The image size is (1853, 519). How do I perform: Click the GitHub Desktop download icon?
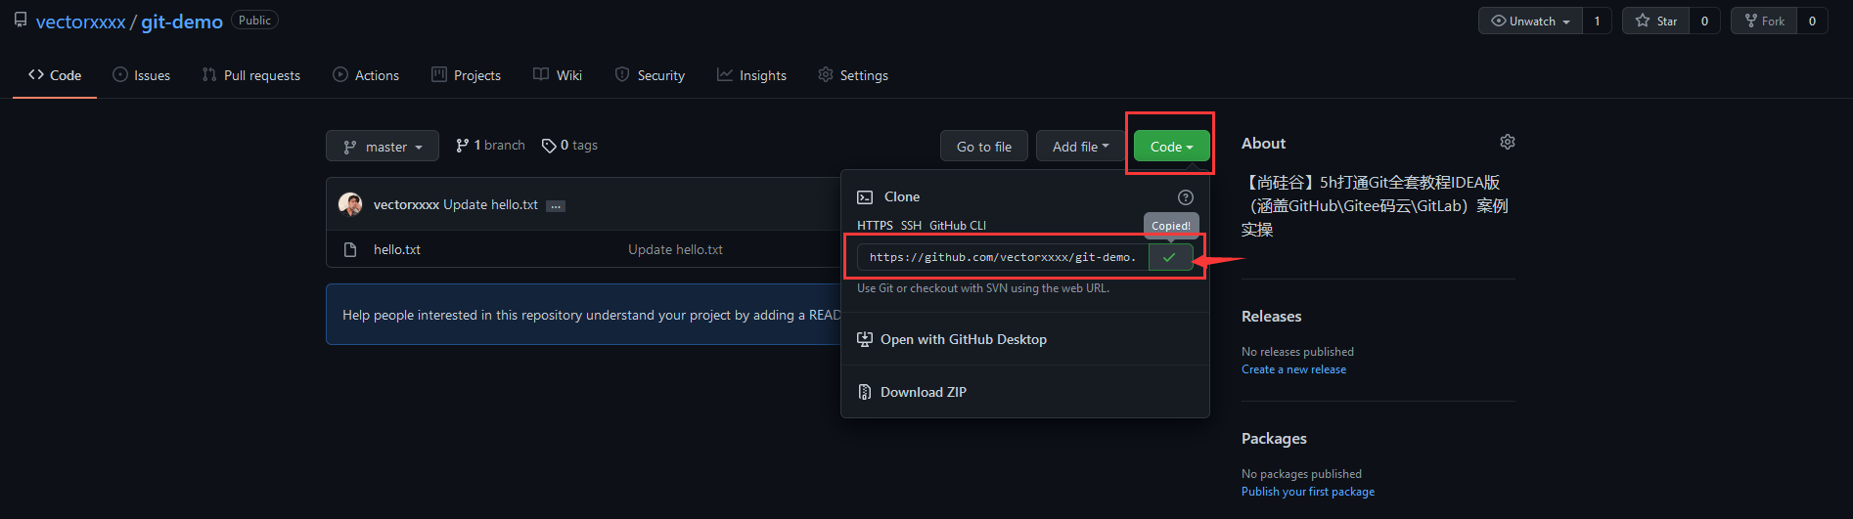865,339
